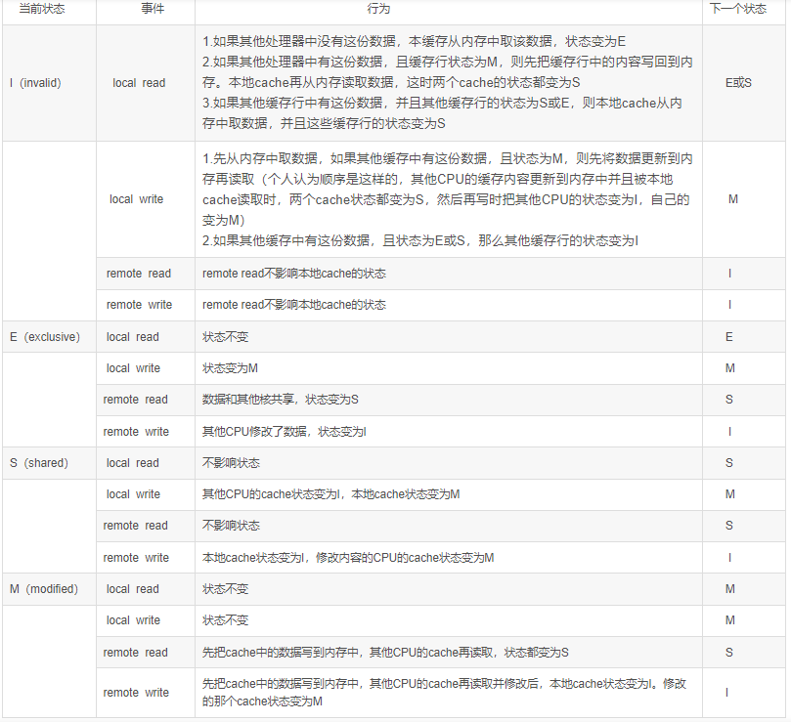
Task: Click the 下一个状态 column header
Action: [738, 9]
